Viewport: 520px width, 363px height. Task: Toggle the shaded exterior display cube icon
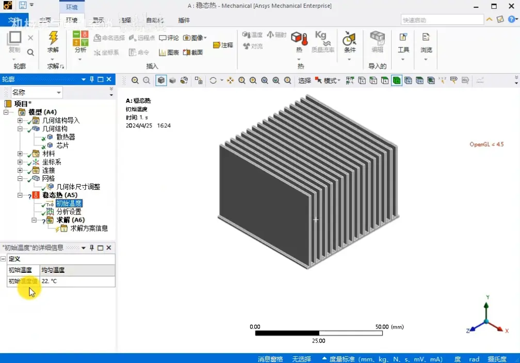click(161, 80)
